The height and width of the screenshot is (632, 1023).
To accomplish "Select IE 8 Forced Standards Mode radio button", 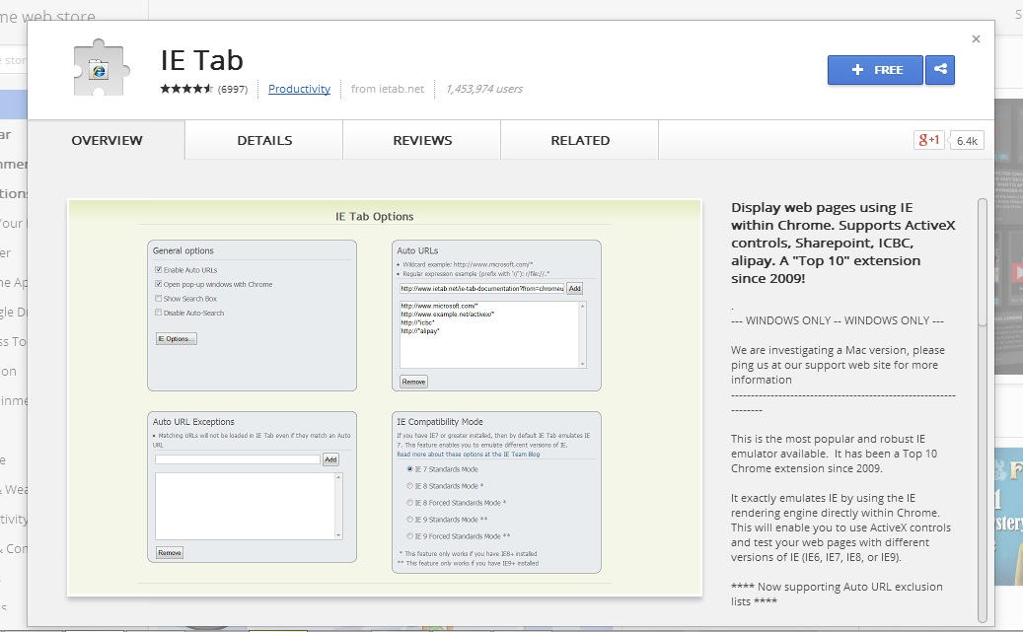I will tap(410, 503).
